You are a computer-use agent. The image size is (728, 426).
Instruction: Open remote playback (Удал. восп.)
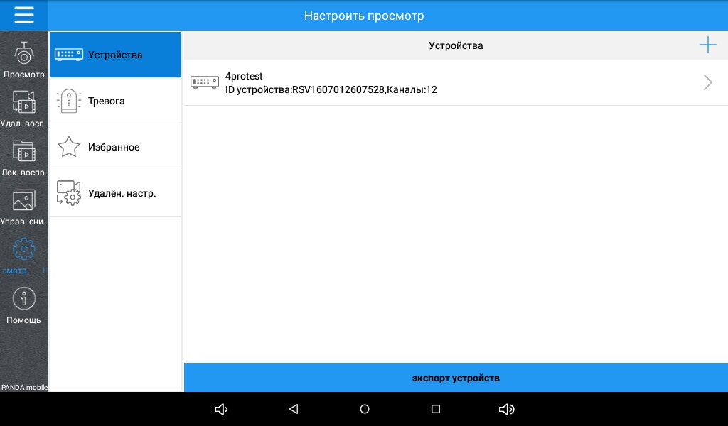point(24,108)
